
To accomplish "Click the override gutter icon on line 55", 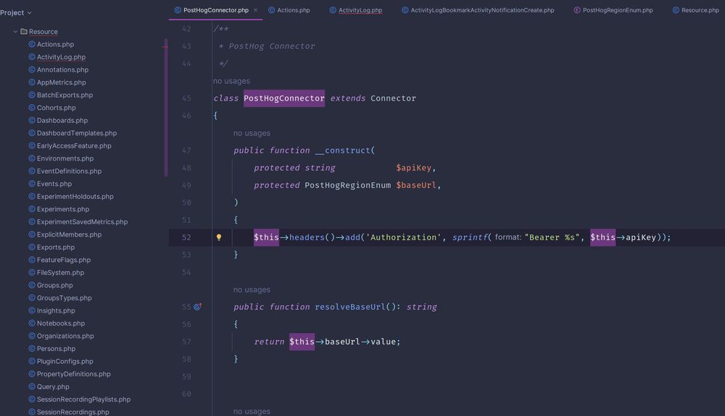I will [x=197, y=307].
